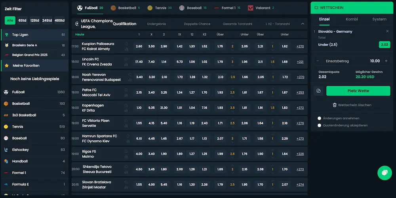Expand Meine Favoriten section
The width and height of the screenshot is (396, 198).
tap(34, 66)
